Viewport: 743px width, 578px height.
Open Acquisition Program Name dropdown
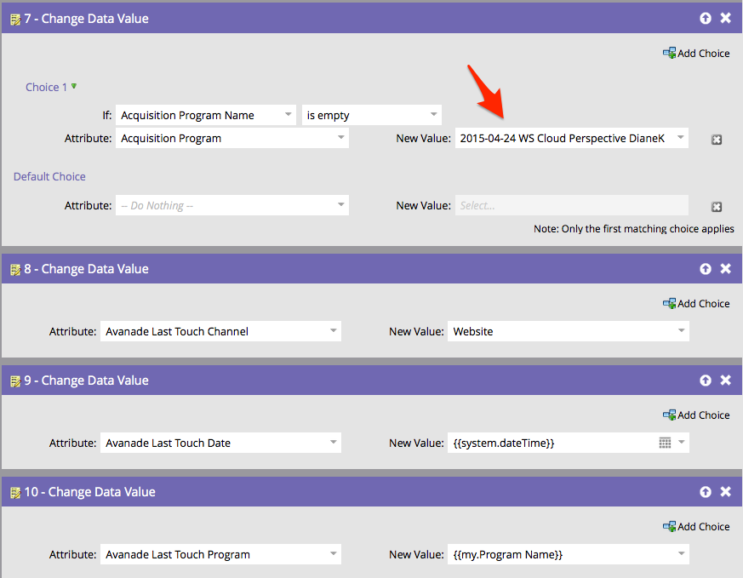point(205,115)
